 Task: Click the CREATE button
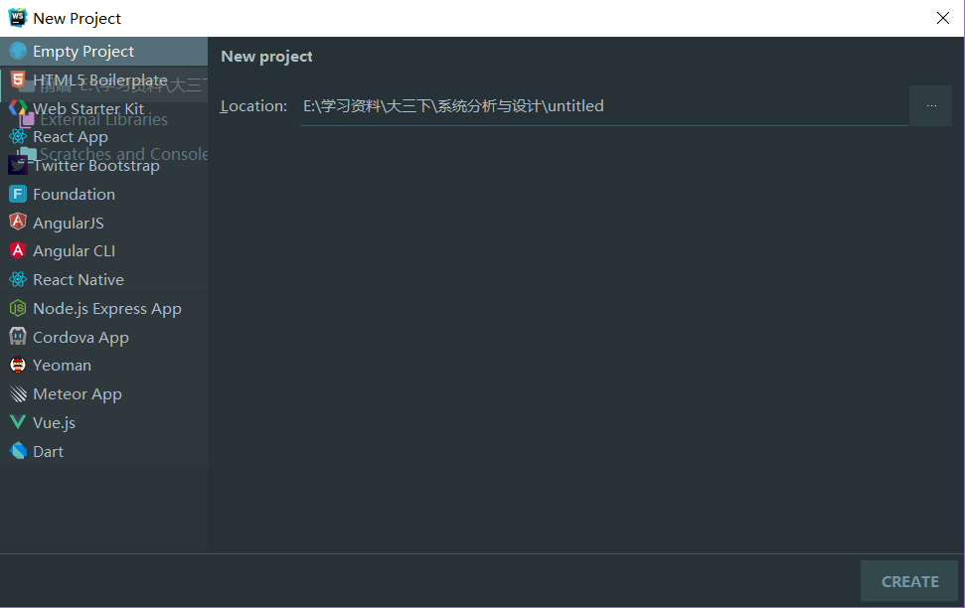pyautogui.click(x=909, y=581)
